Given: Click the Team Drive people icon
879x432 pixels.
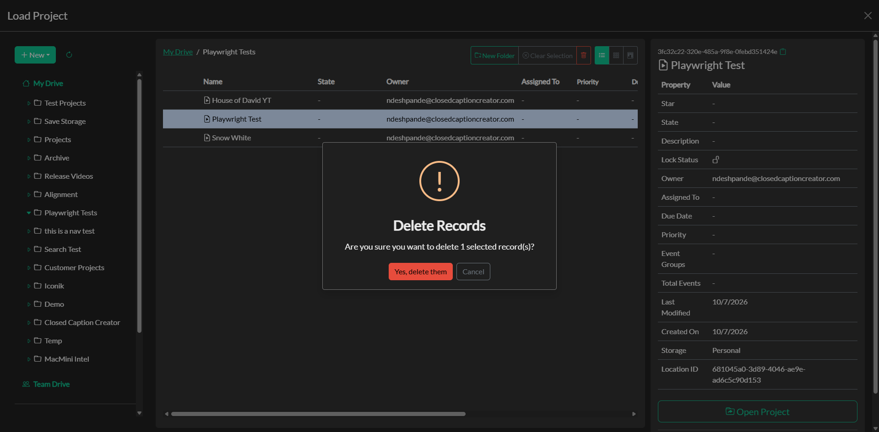Looking at the screenshot, I should [26, 384].
